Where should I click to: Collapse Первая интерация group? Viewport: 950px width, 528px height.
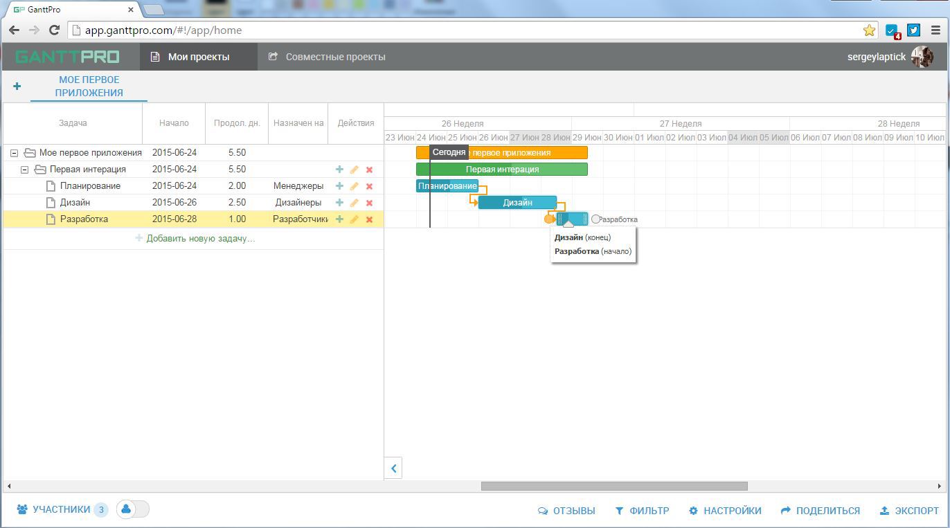[24, 170]
